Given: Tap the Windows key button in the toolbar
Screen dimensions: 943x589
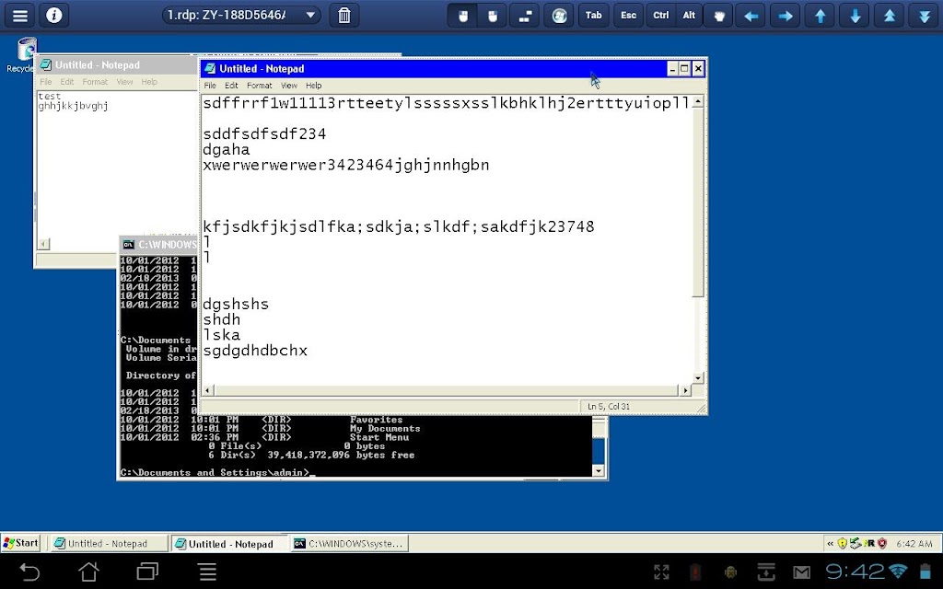Looking at the screenshot, I should click(559, 16).
